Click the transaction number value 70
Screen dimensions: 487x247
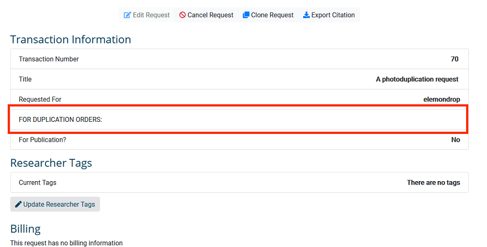455,59
